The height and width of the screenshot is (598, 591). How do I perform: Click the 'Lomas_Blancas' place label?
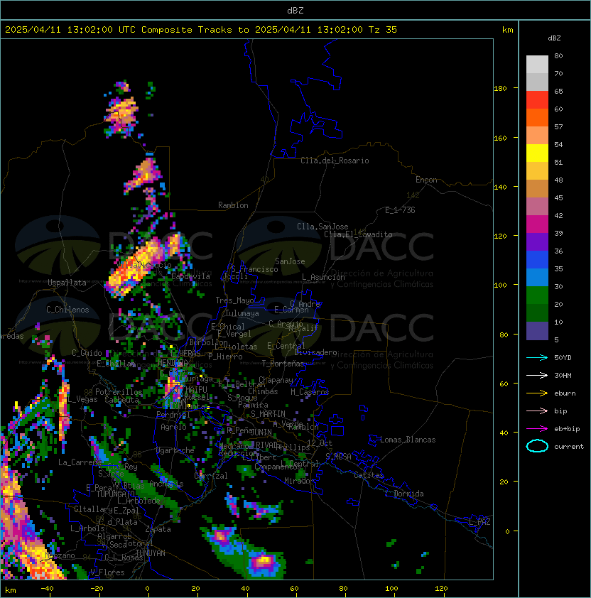click(x=408, y=440)
